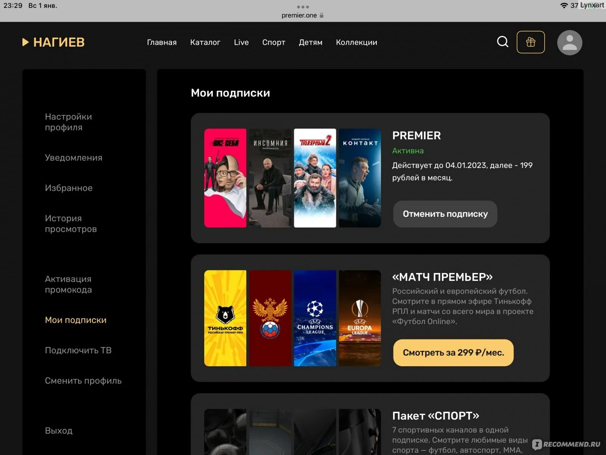Select Детям in the navigation

pyautogui.click(x=311, y=42)
